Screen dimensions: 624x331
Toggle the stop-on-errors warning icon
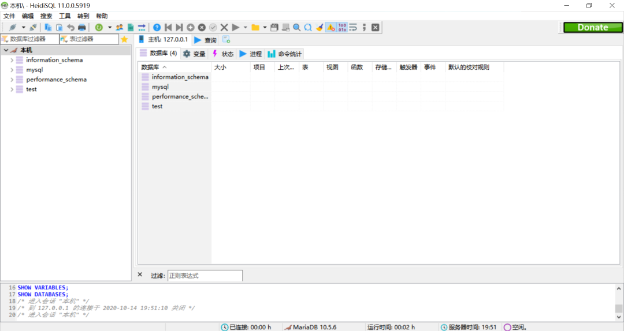[x=330, y=28]
